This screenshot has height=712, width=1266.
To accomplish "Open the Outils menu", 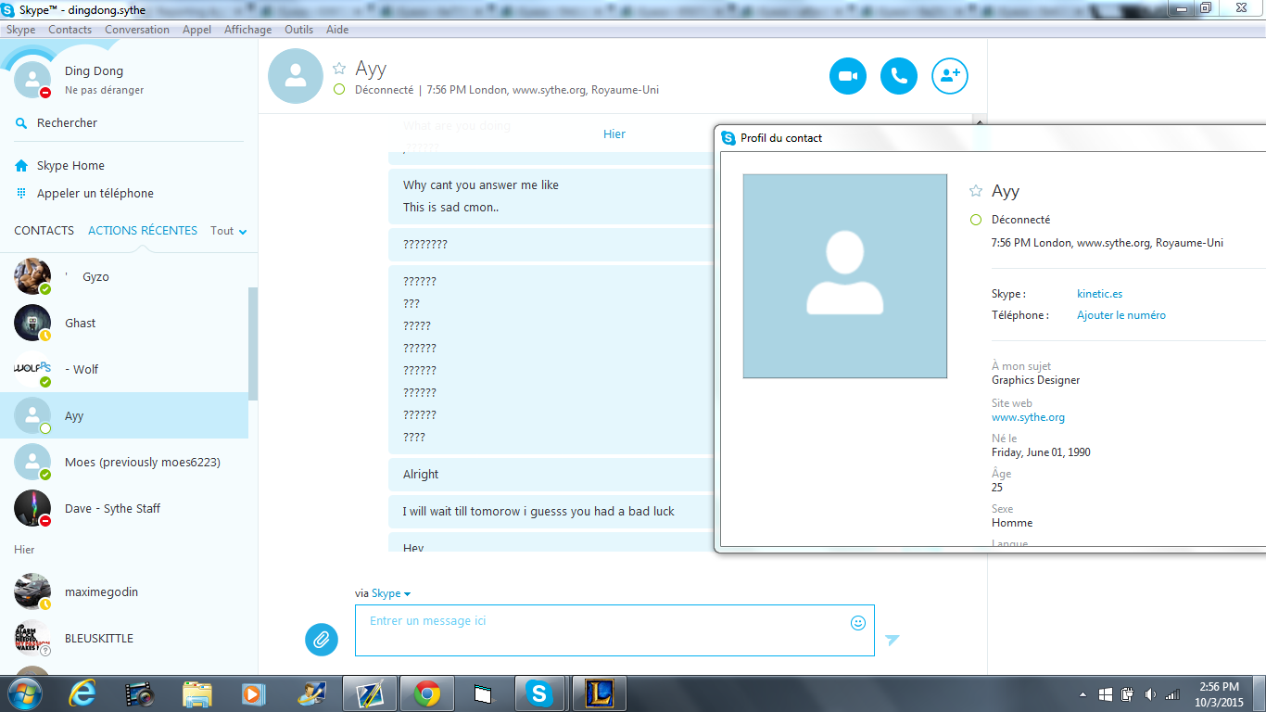I will pos(298,30).
